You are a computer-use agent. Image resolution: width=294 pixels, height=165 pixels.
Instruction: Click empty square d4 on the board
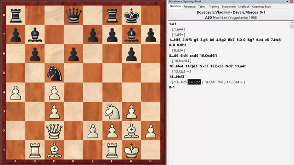(73, 93)
